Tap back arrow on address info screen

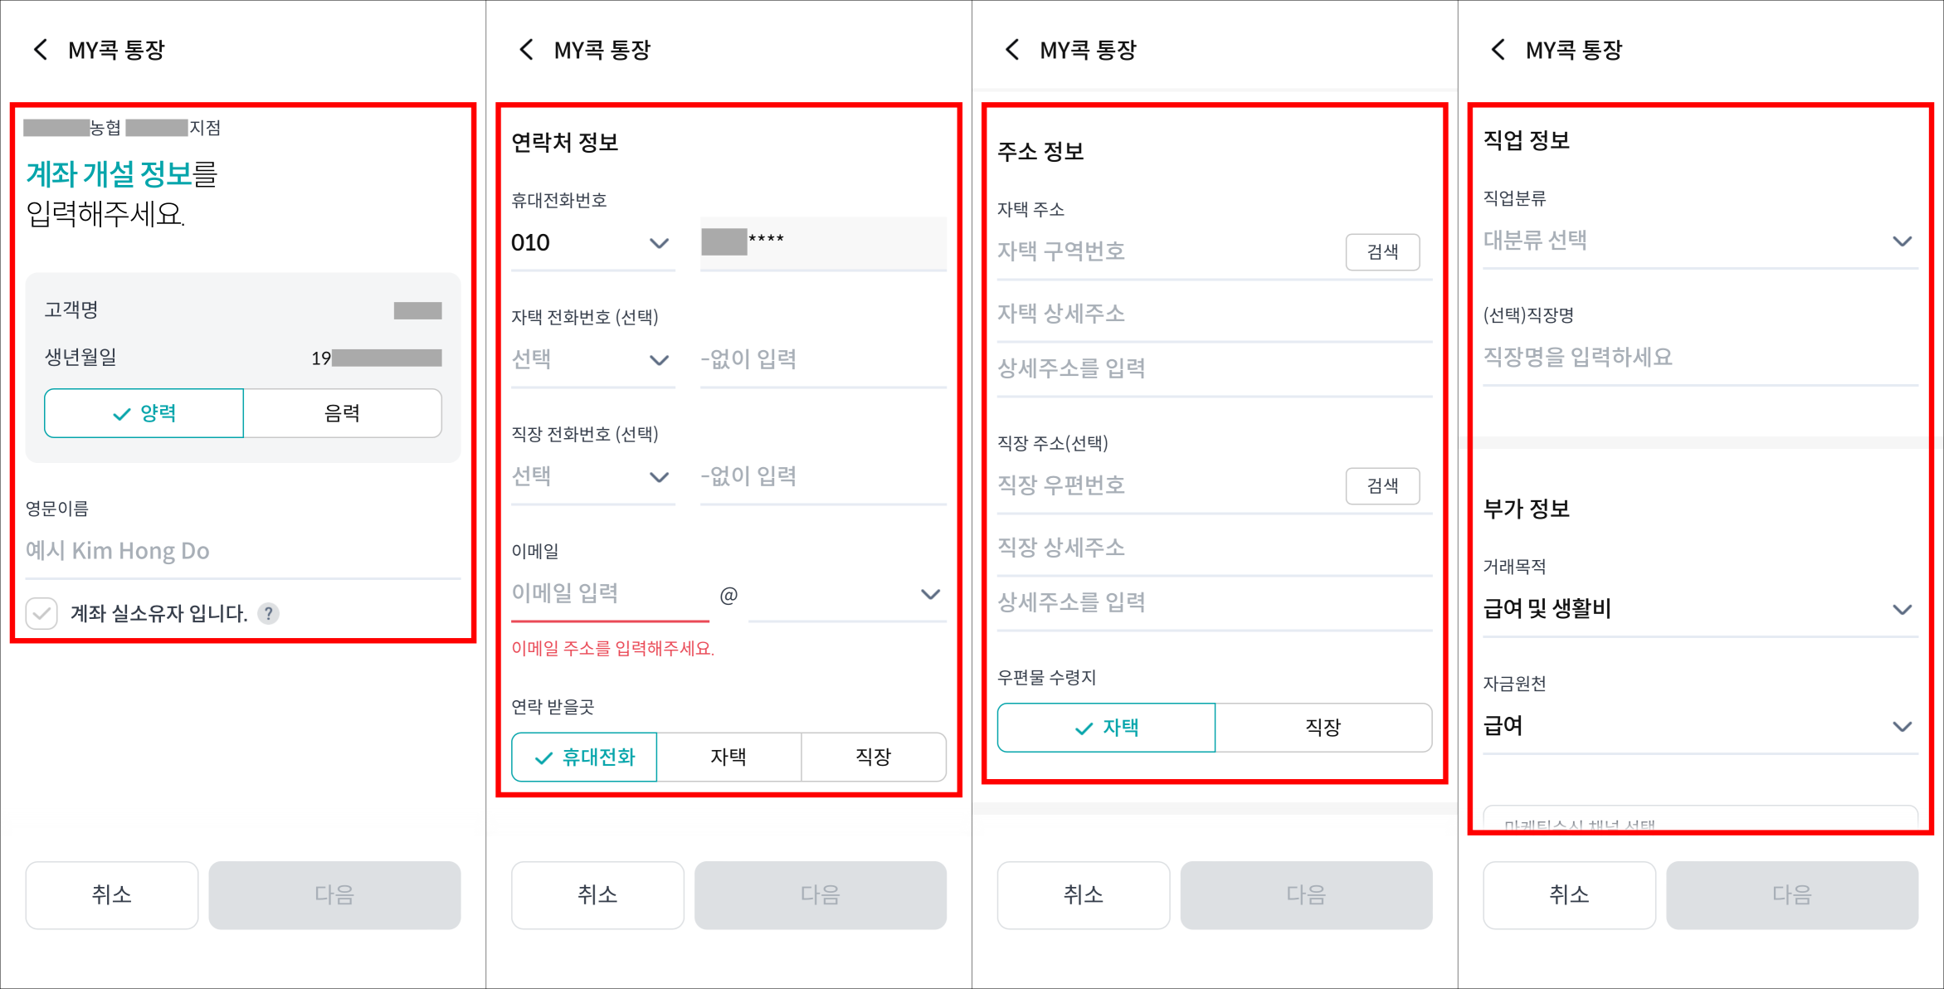coord(1012,49)
